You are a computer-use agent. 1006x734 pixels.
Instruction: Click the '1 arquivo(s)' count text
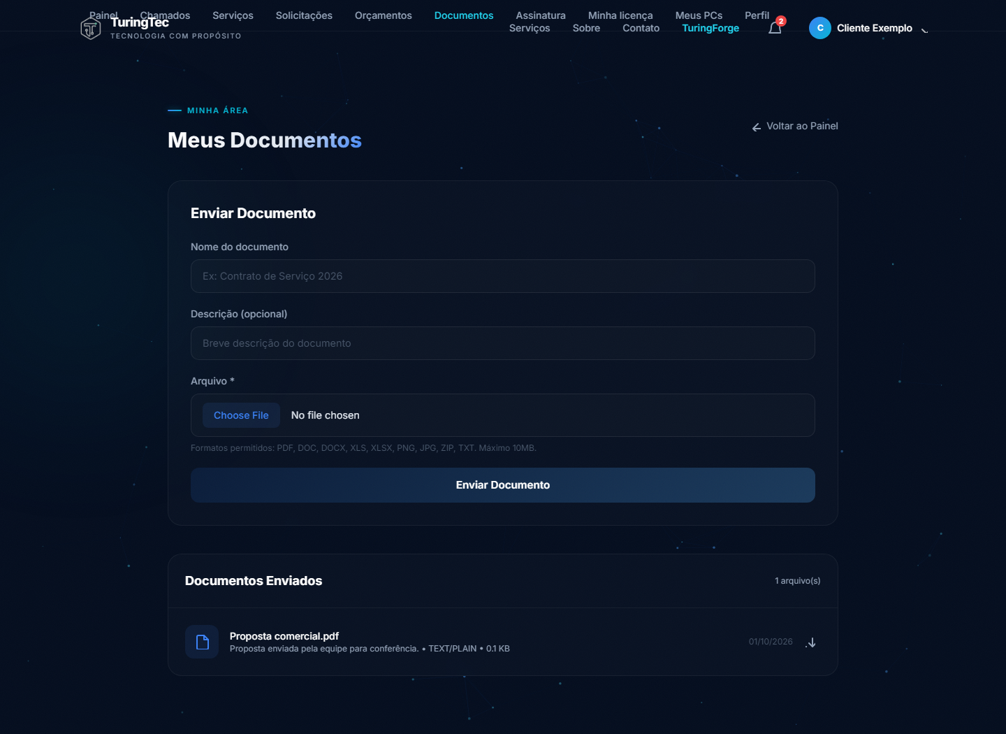tap(798, 581)
